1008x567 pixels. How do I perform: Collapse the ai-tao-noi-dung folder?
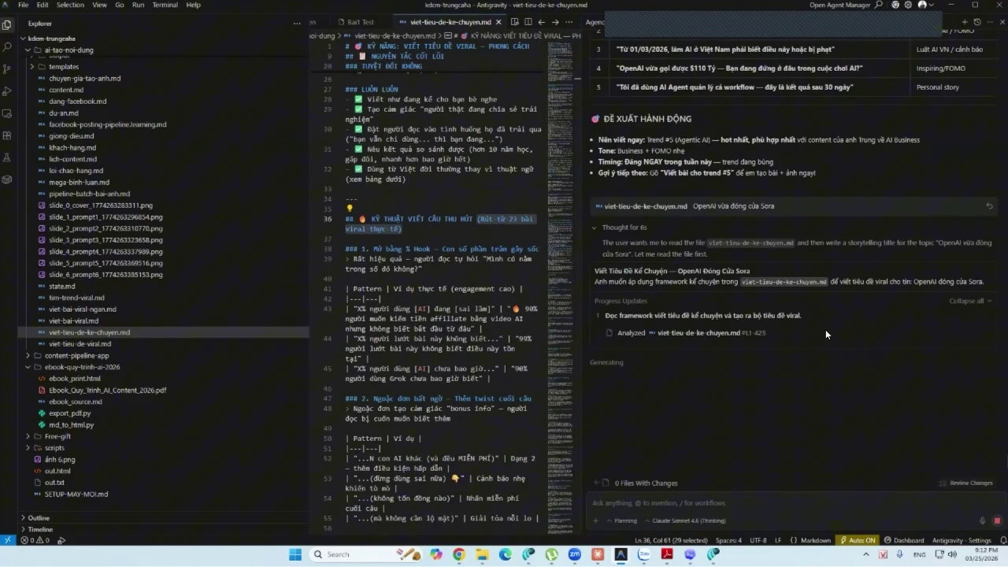(x=28, y=50)
